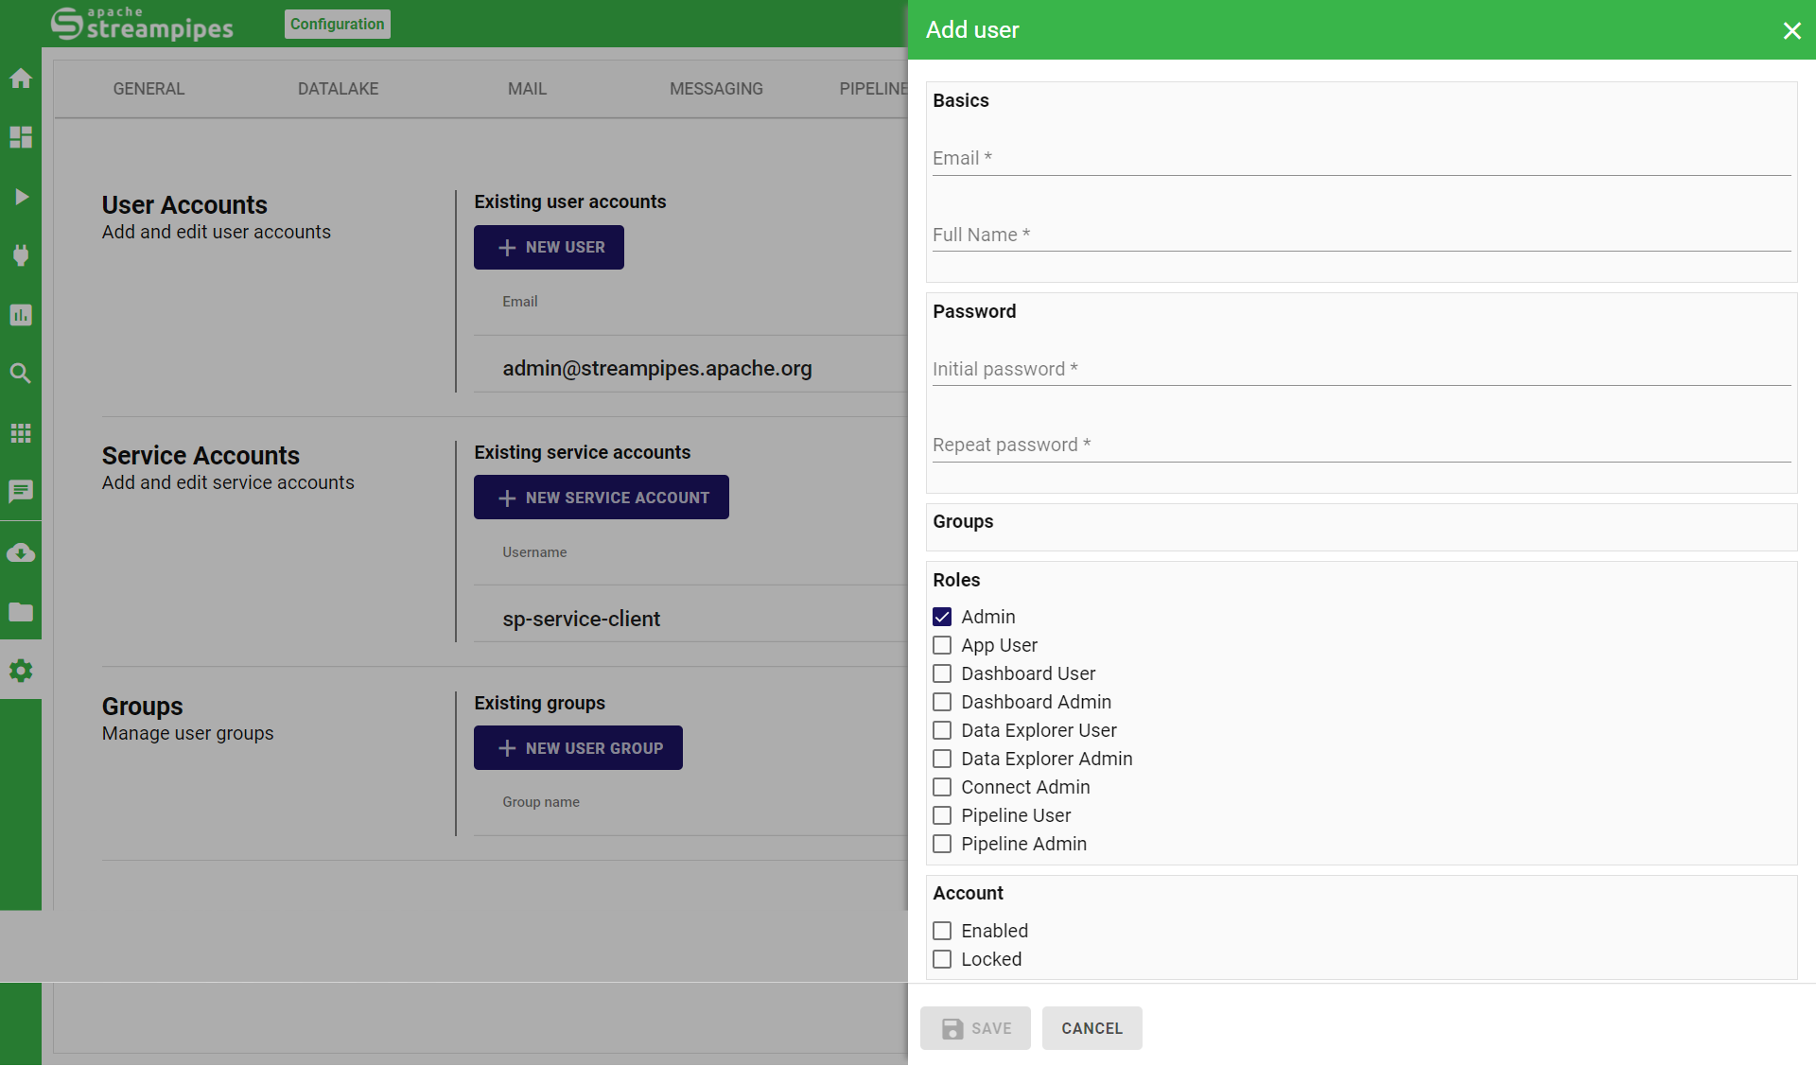Uncheck the Admin role checkbox

tap(942, 617)
